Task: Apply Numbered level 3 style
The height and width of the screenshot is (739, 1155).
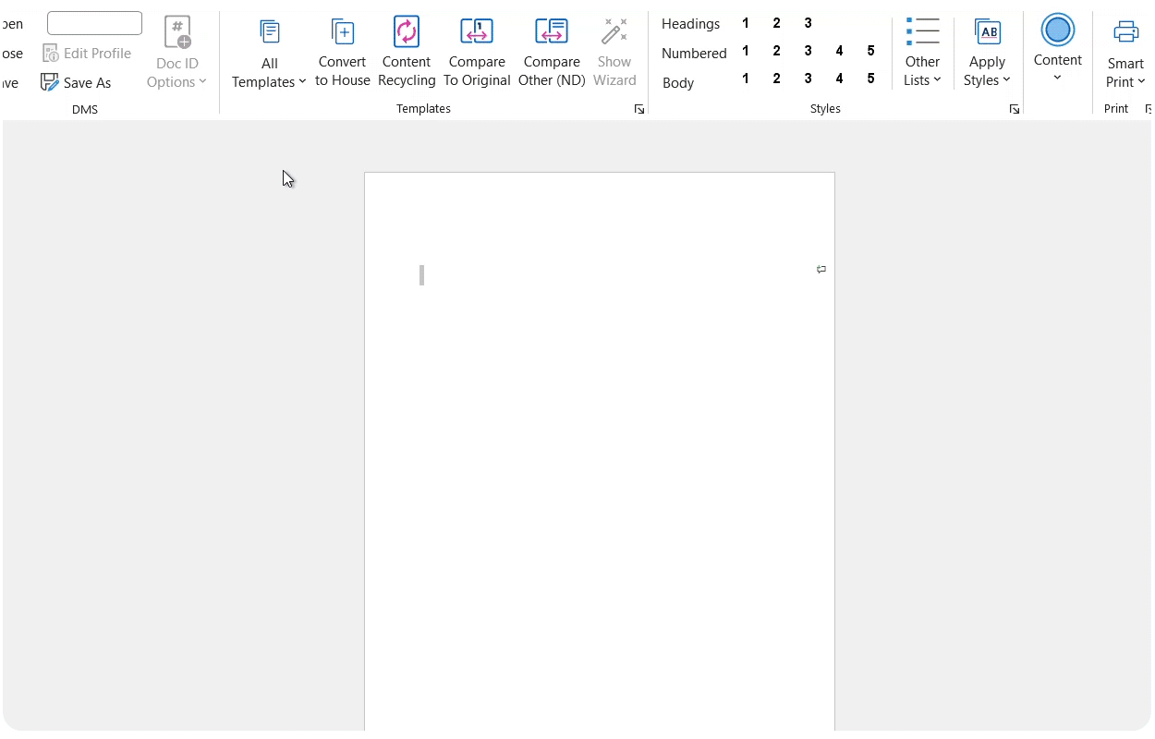Action: [808, 51]
